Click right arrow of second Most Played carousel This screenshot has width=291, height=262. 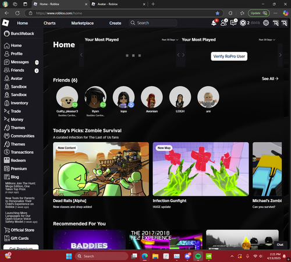click(280, 55)
